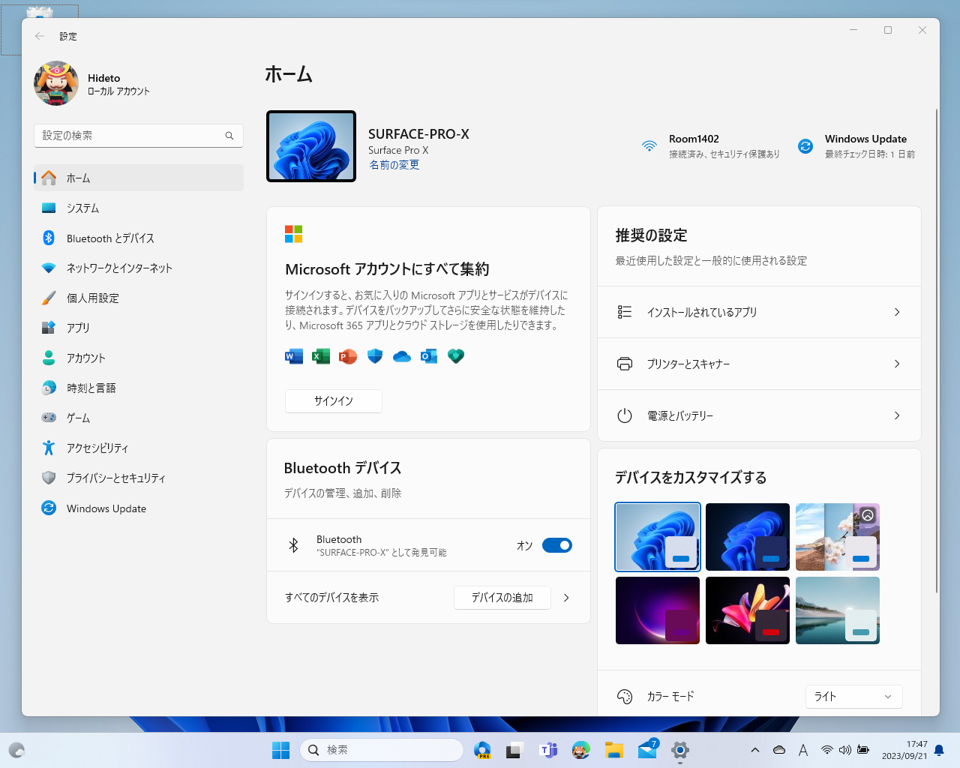The width and height of the screenshot is (960, 768).
Task: Expand the hidden icons chevron in the taskbar
Action: tap(755, 749)
